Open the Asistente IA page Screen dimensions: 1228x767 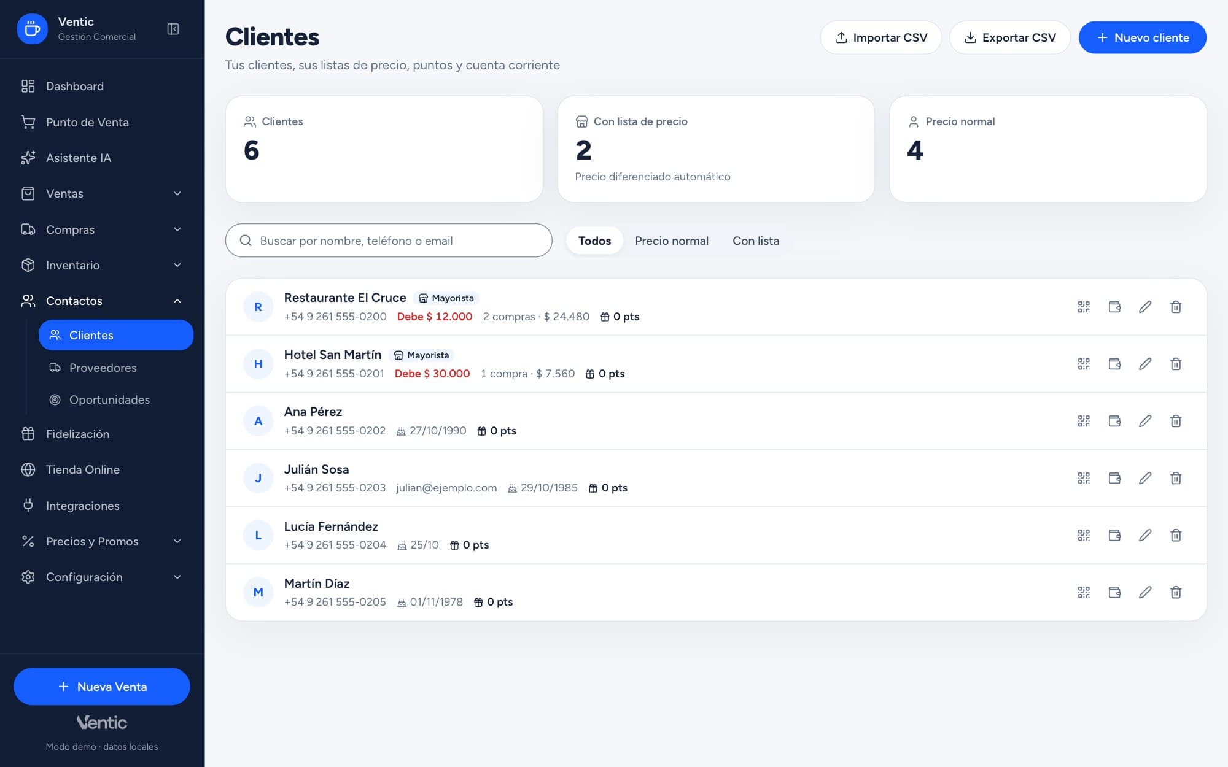click(102, 158)
